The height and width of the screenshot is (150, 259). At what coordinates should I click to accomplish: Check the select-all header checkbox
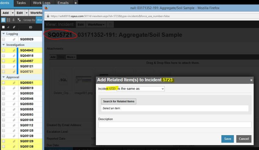4,27
